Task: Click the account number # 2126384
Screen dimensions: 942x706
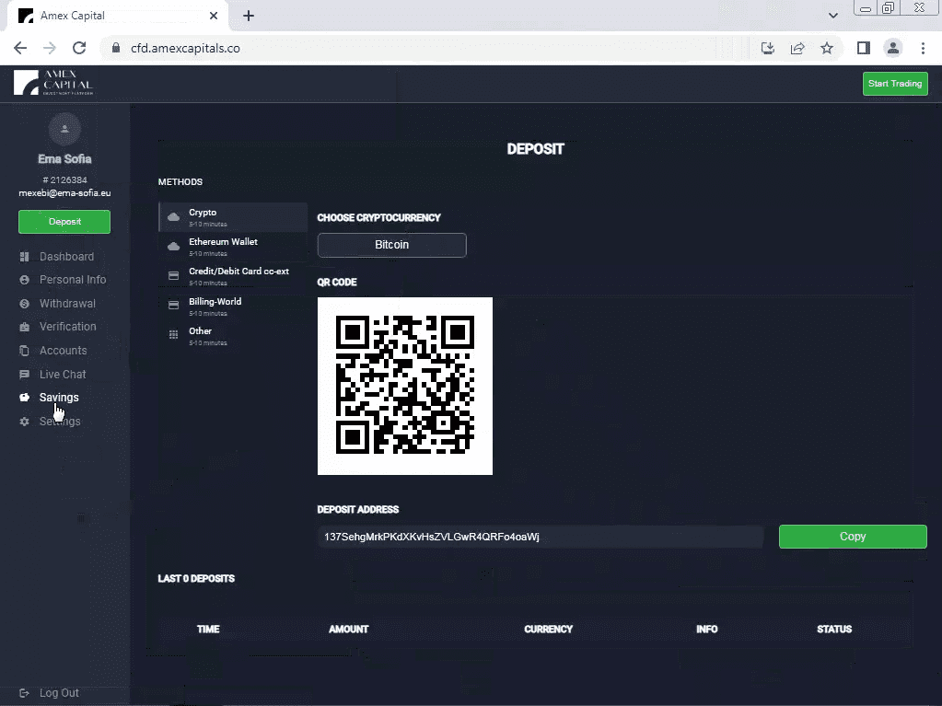Action: pos(64,180)
